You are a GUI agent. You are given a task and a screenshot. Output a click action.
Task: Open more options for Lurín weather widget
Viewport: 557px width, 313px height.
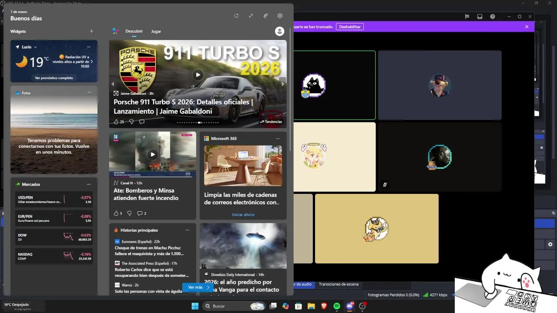89,47
